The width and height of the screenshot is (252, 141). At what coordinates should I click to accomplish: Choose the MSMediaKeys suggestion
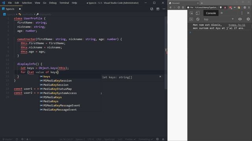[70, 97]
